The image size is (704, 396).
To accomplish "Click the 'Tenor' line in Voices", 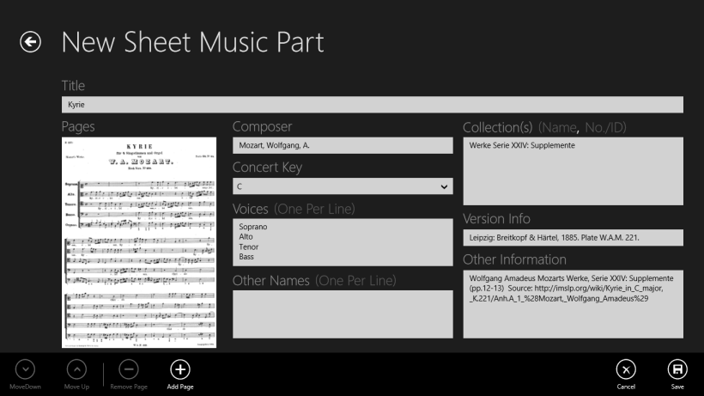I will point(249,247).
